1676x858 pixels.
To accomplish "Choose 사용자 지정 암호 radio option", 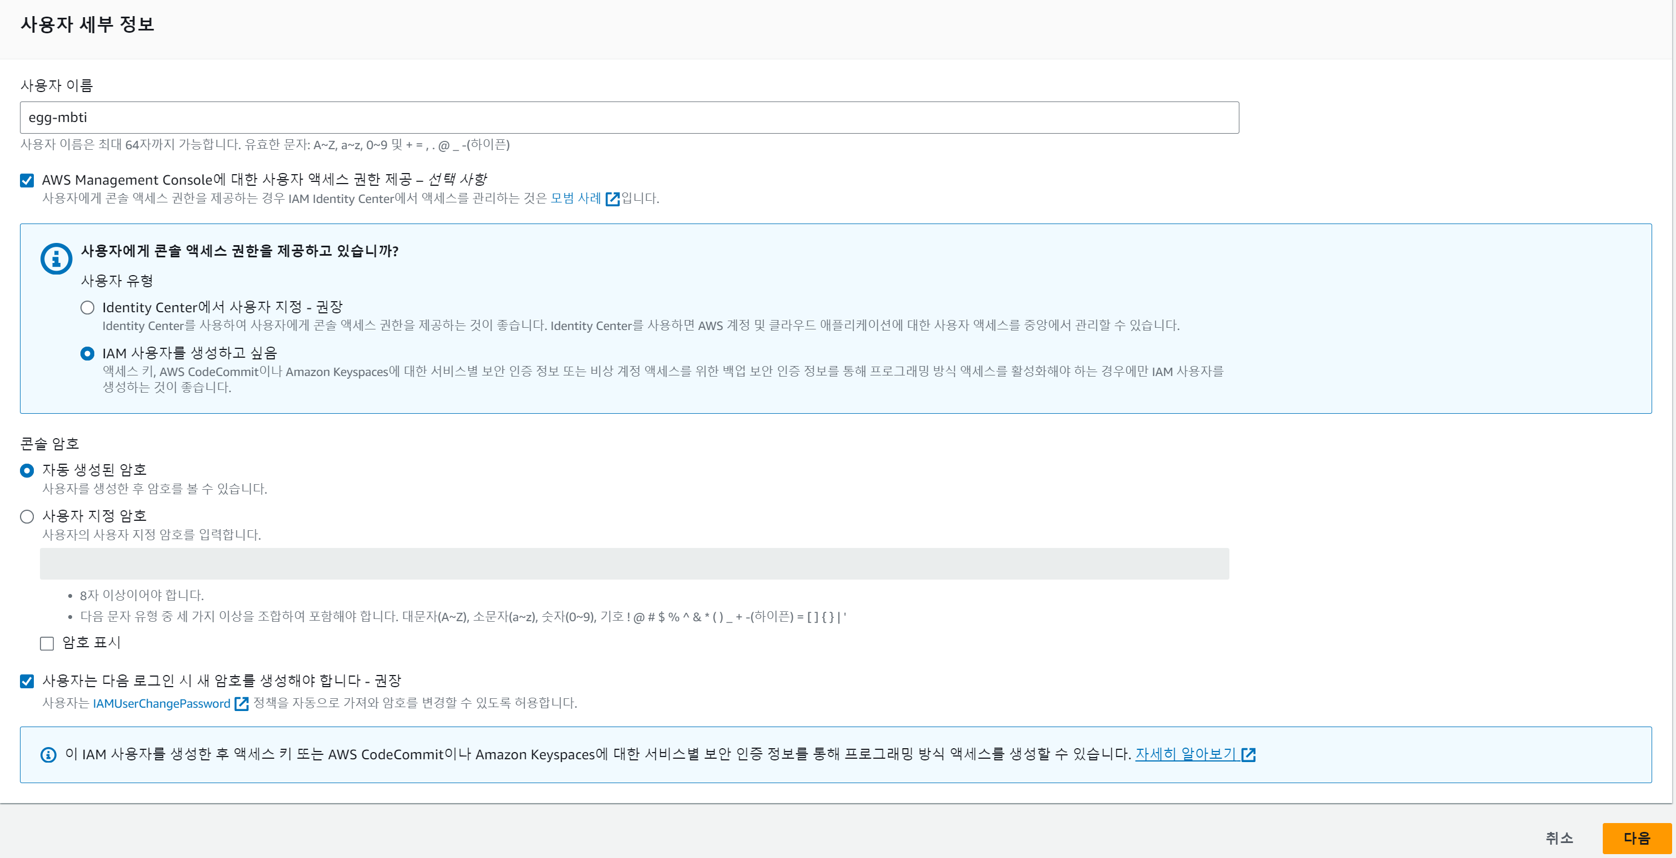I will click(27, 516).
